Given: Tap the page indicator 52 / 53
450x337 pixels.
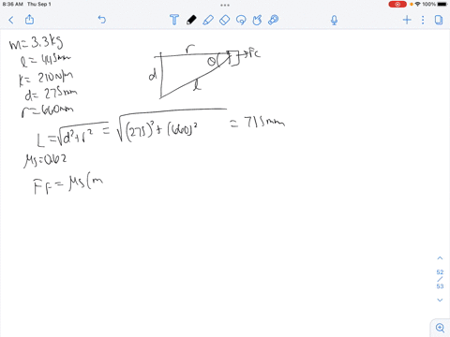Looking at the screenshot, I should pos(440,279).
